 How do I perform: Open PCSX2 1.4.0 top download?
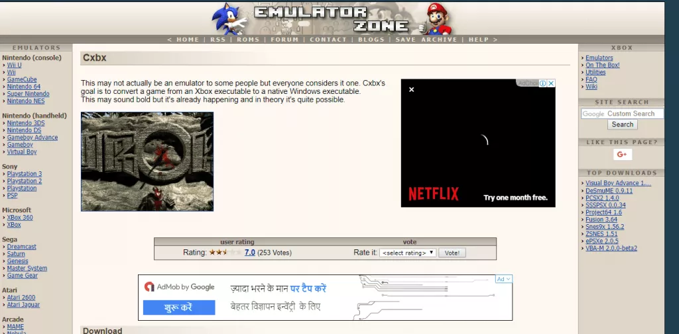602,198
